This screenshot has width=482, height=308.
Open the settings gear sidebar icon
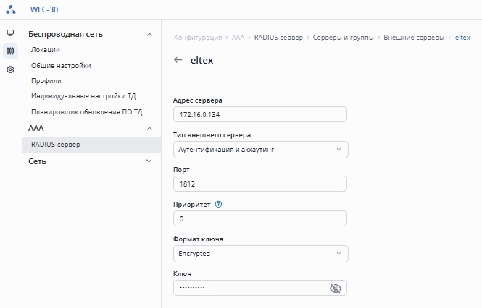[x=10, y=70]
